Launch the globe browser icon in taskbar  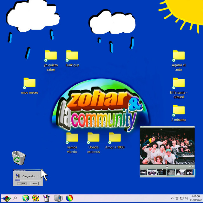coord(26,198)
